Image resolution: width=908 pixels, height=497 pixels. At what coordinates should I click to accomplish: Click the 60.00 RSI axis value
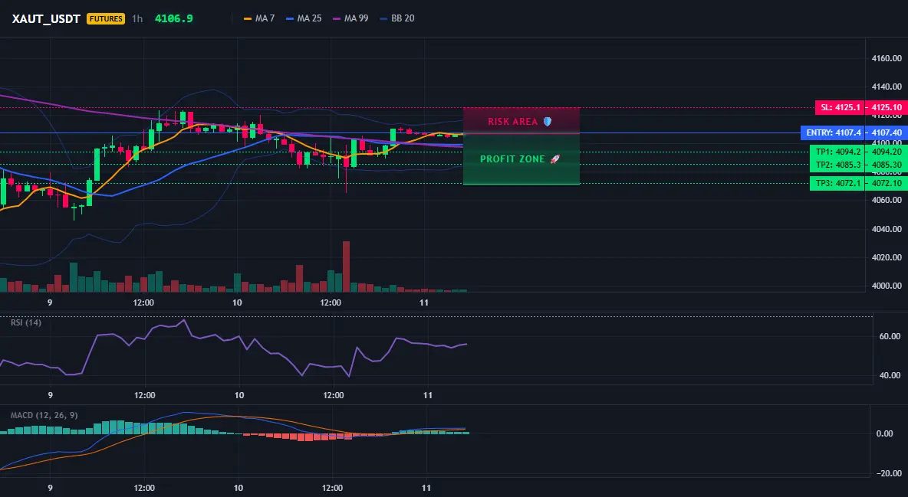coord(890,336)
